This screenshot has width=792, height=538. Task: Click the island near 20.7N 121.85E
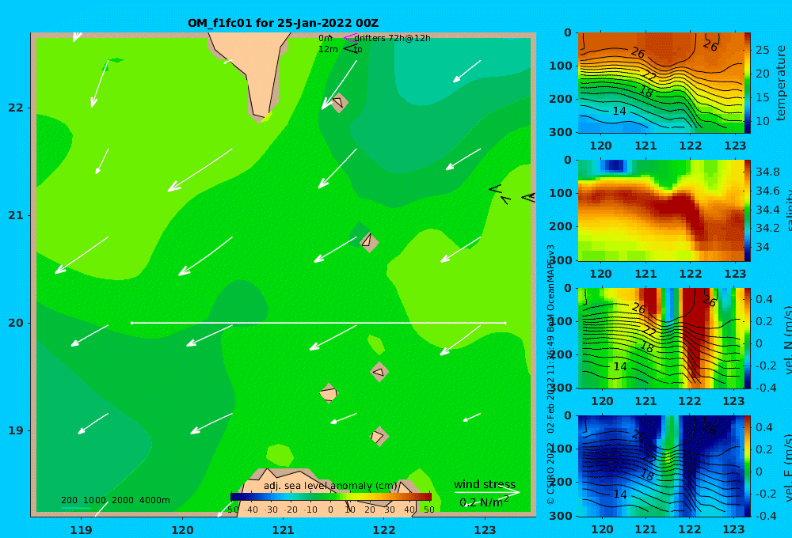click(369, 242)
